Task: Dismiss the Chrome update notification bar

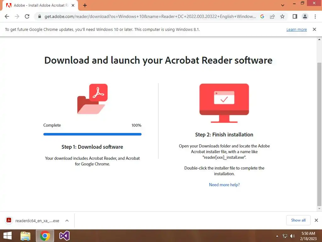Action: [314, 29]
